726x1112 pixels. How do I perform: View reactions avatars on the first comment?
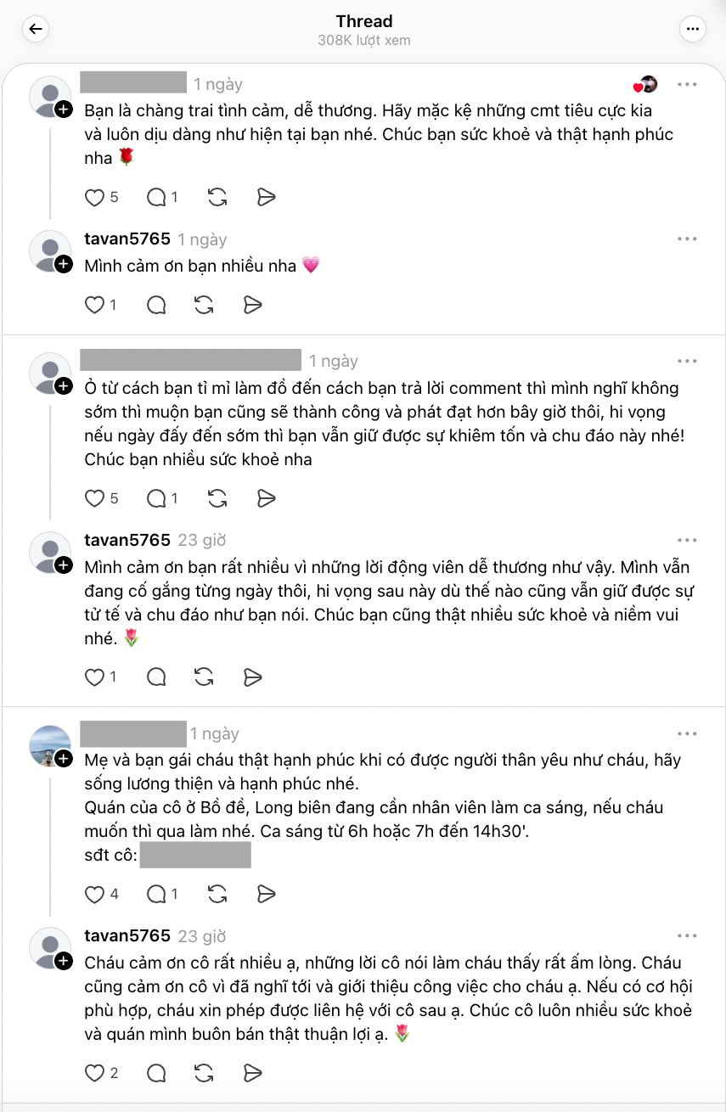click(645, 84)
